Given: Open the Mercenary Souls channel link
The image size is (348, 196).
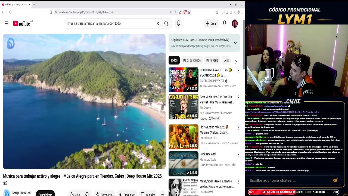Looking at the screenshot, I should click(208, 160).
